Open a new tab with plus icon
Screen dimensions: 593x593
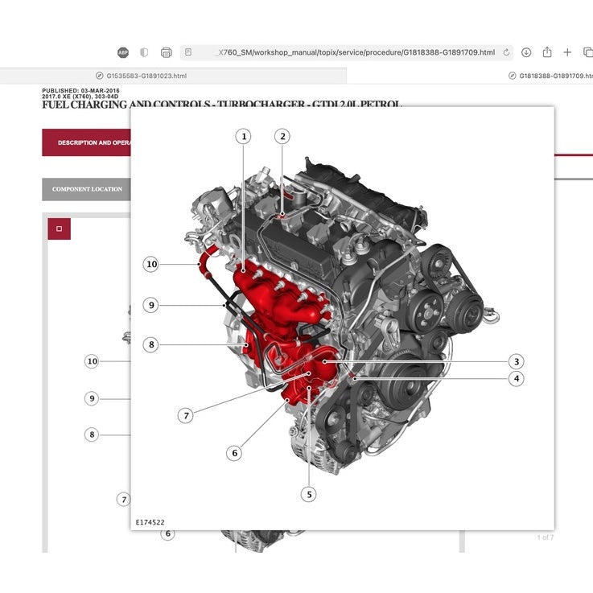[567, 52]
